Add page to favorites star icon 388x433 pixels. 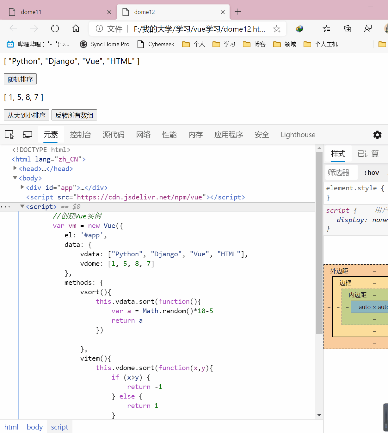(x=277, y=29)
